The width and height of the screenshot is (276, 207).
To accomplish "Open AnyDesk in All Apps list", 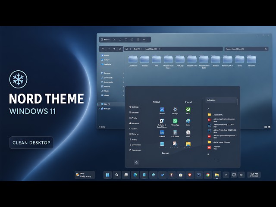I will pos(214,147).
